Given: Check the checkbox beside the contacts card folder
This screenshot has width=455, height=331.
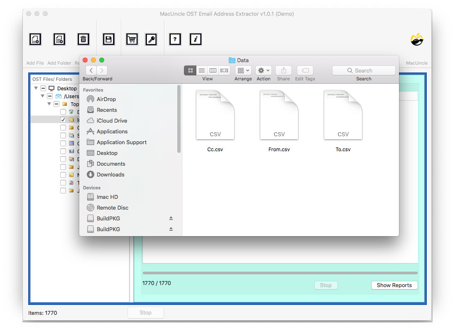Looking at the screenshot, I should pos(63,151).
